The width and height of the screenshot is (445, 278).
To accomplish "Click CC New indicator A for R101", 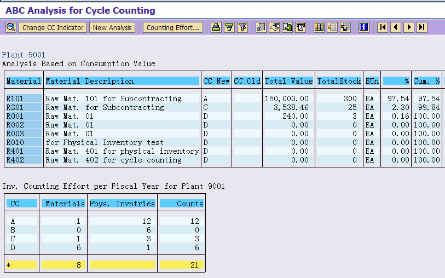I will (x=205, y=99).
